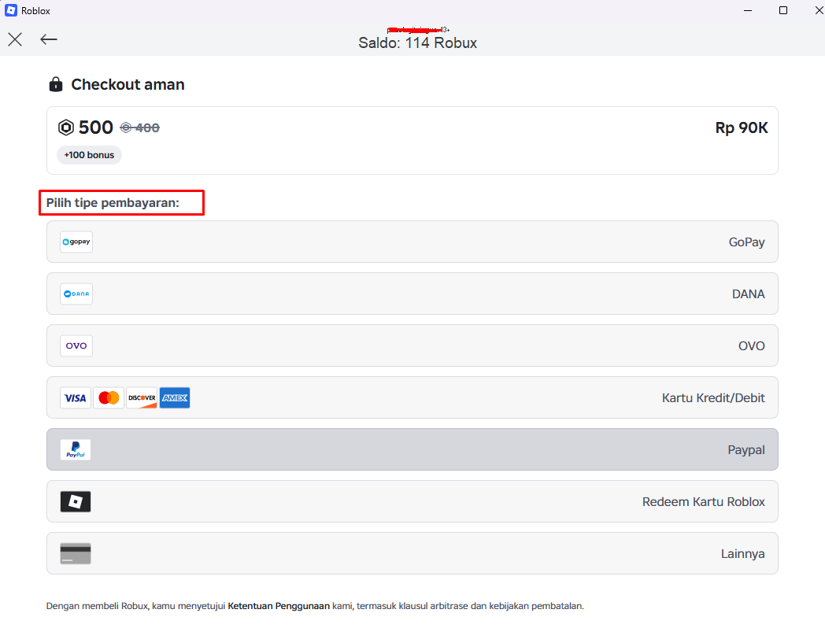Click the Robux coin icon beside 500
825x639 pixels.
[x=66, y=127]
